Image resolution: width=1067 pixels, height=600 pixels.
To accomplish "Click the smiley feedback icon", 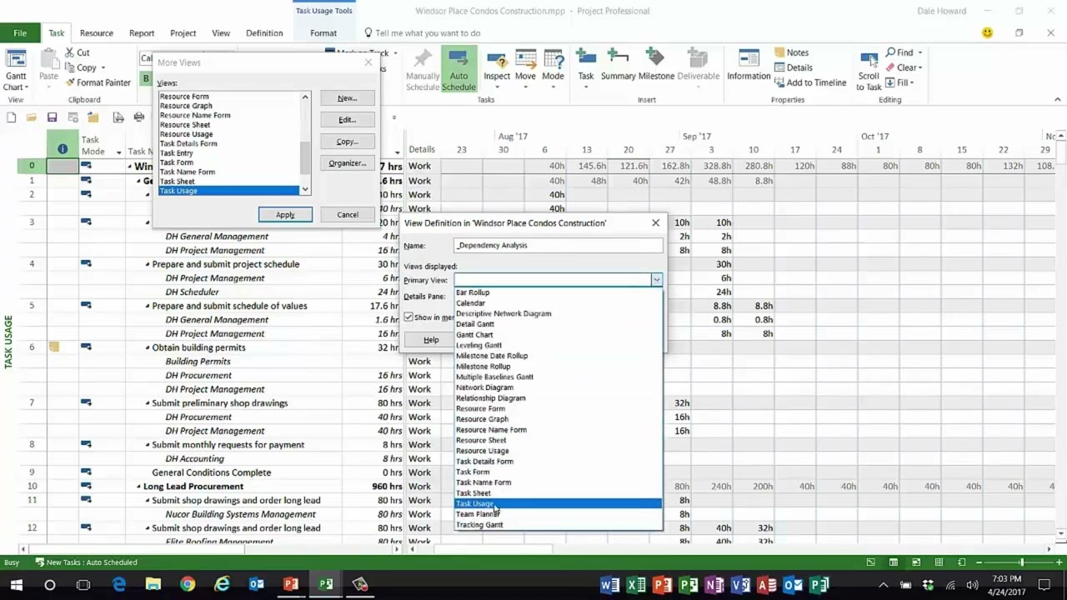I will [x=988, y=32].
